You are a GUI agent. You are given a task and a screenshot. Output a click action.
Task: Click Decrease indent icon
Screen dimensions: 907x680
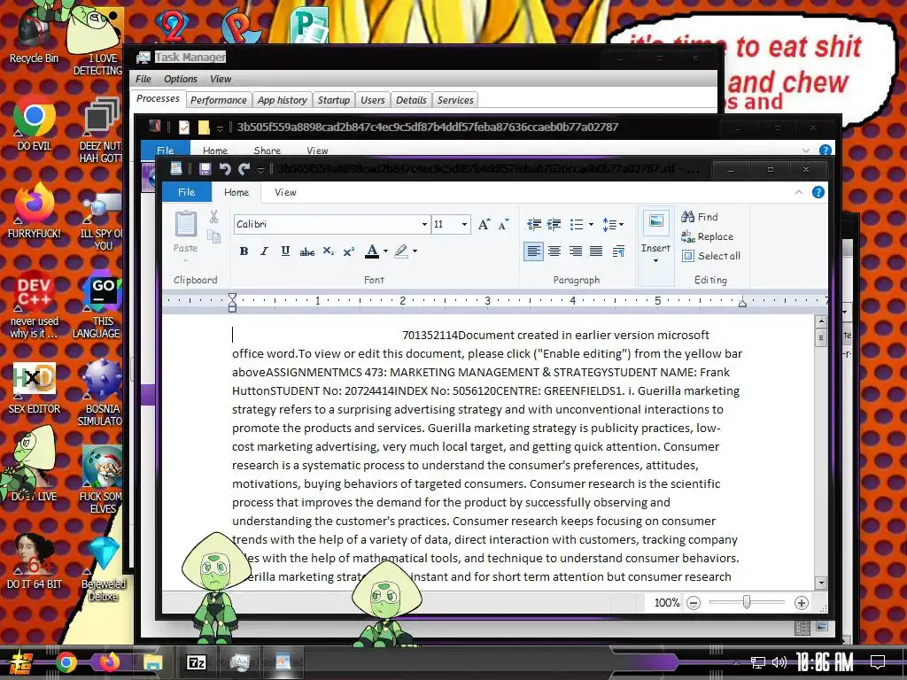tap(534, 224)
